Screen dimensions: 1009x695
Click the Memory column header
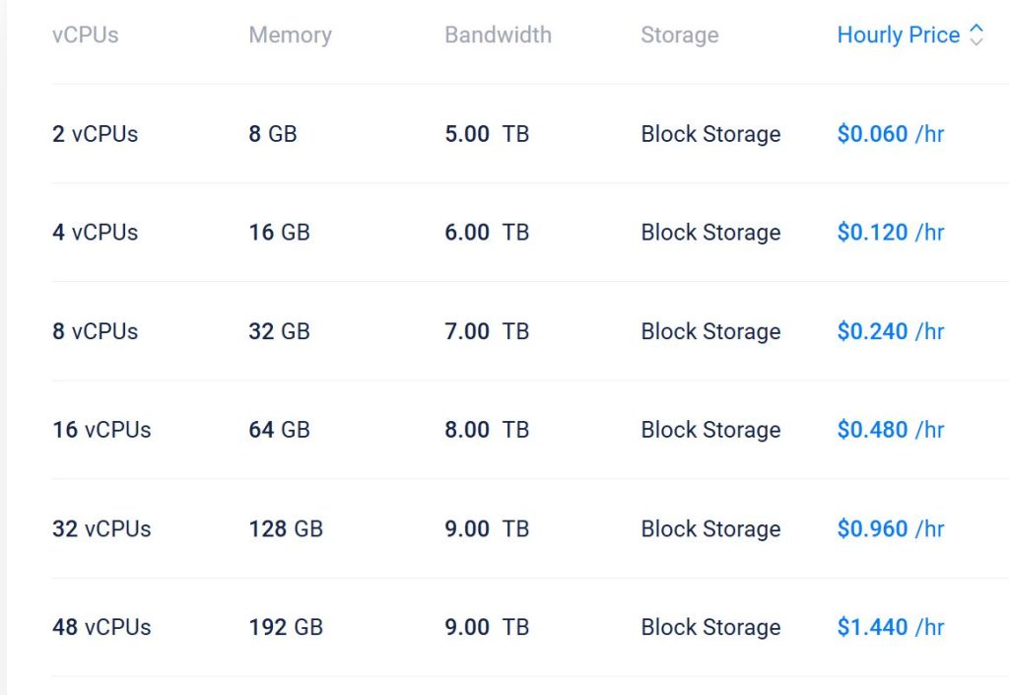coord(290,35)
